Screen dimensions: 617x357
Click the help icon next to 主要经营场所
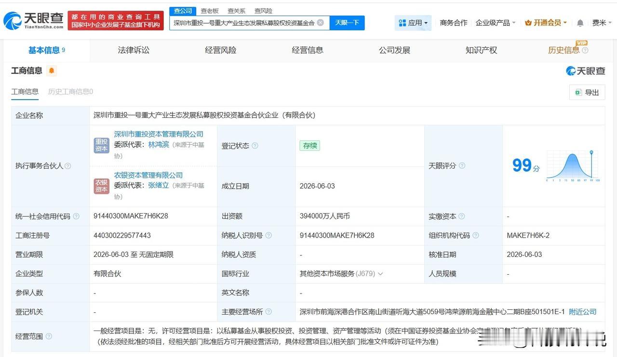(268, 312)
